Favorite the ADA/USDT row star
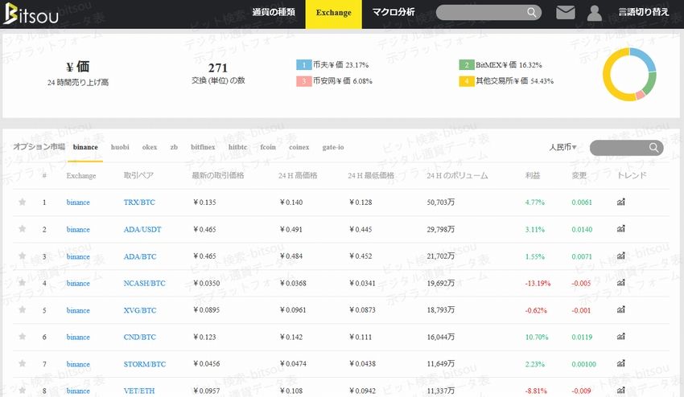Screen dimensions: 684x397 click(x=23, y=229)
